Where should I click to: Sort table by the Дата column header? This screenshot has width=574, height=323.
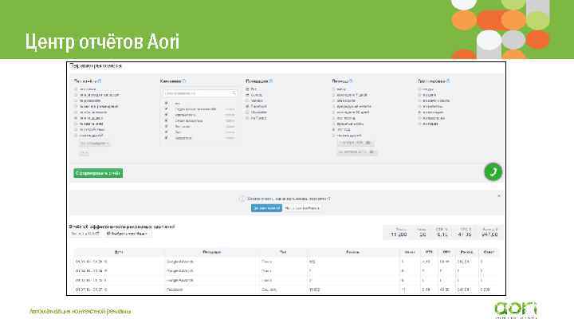pos(119,252)
